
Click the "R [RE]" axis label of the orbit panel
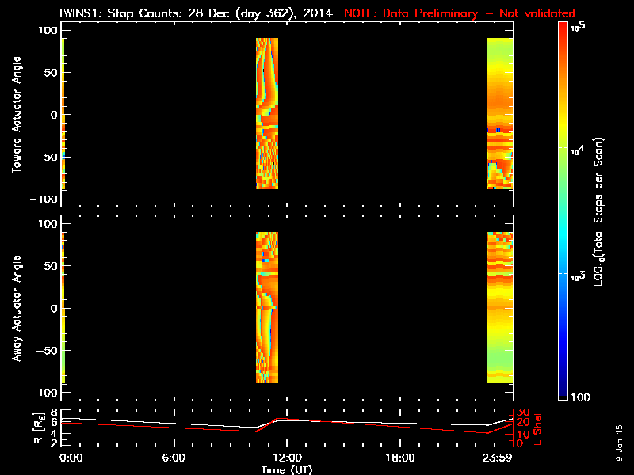point(38,427)
